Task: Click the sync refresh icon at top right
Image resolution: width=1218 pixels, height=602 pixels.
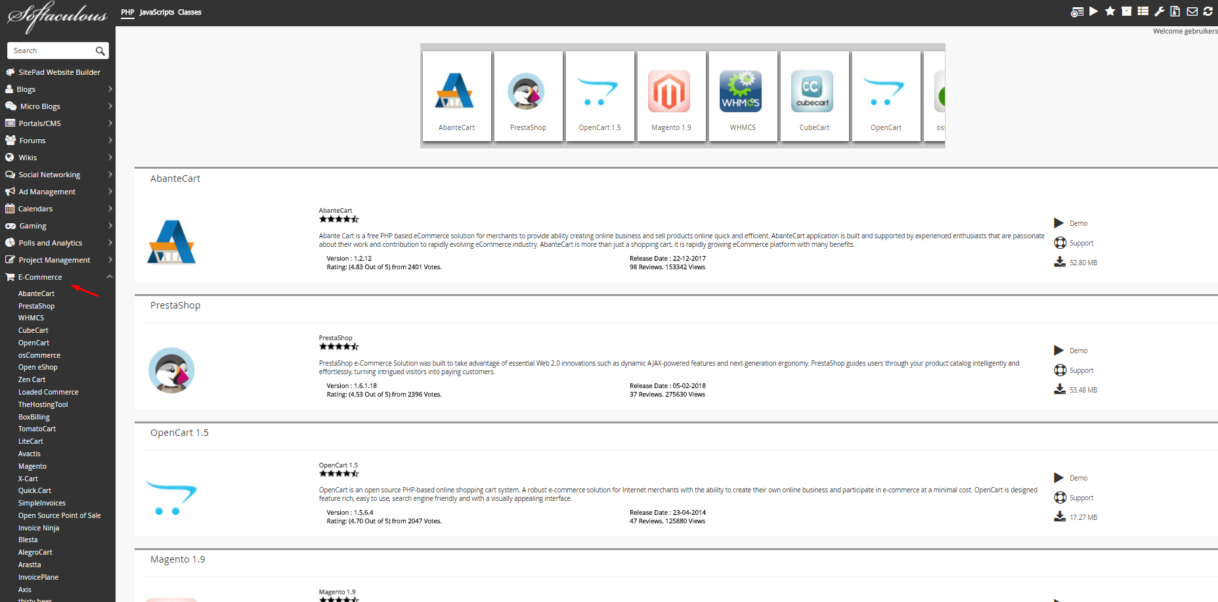Action: click(x=1207, y=11)
